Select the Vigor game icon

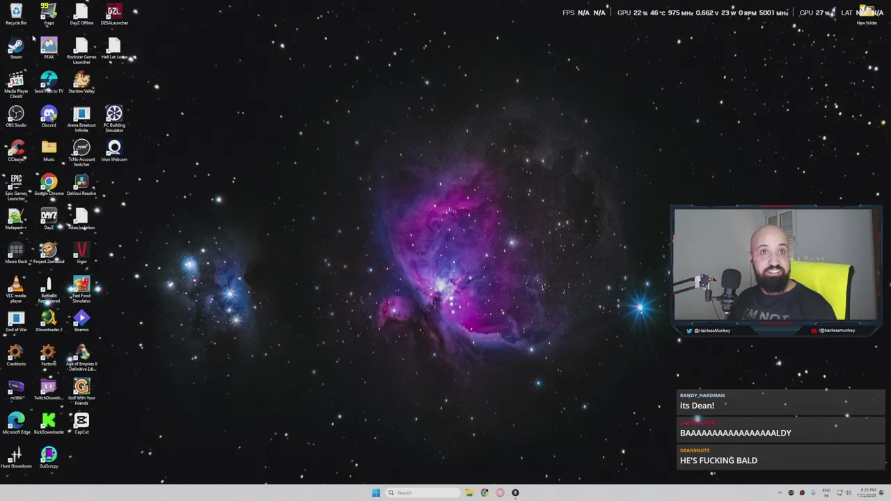(x=81, y=253)
